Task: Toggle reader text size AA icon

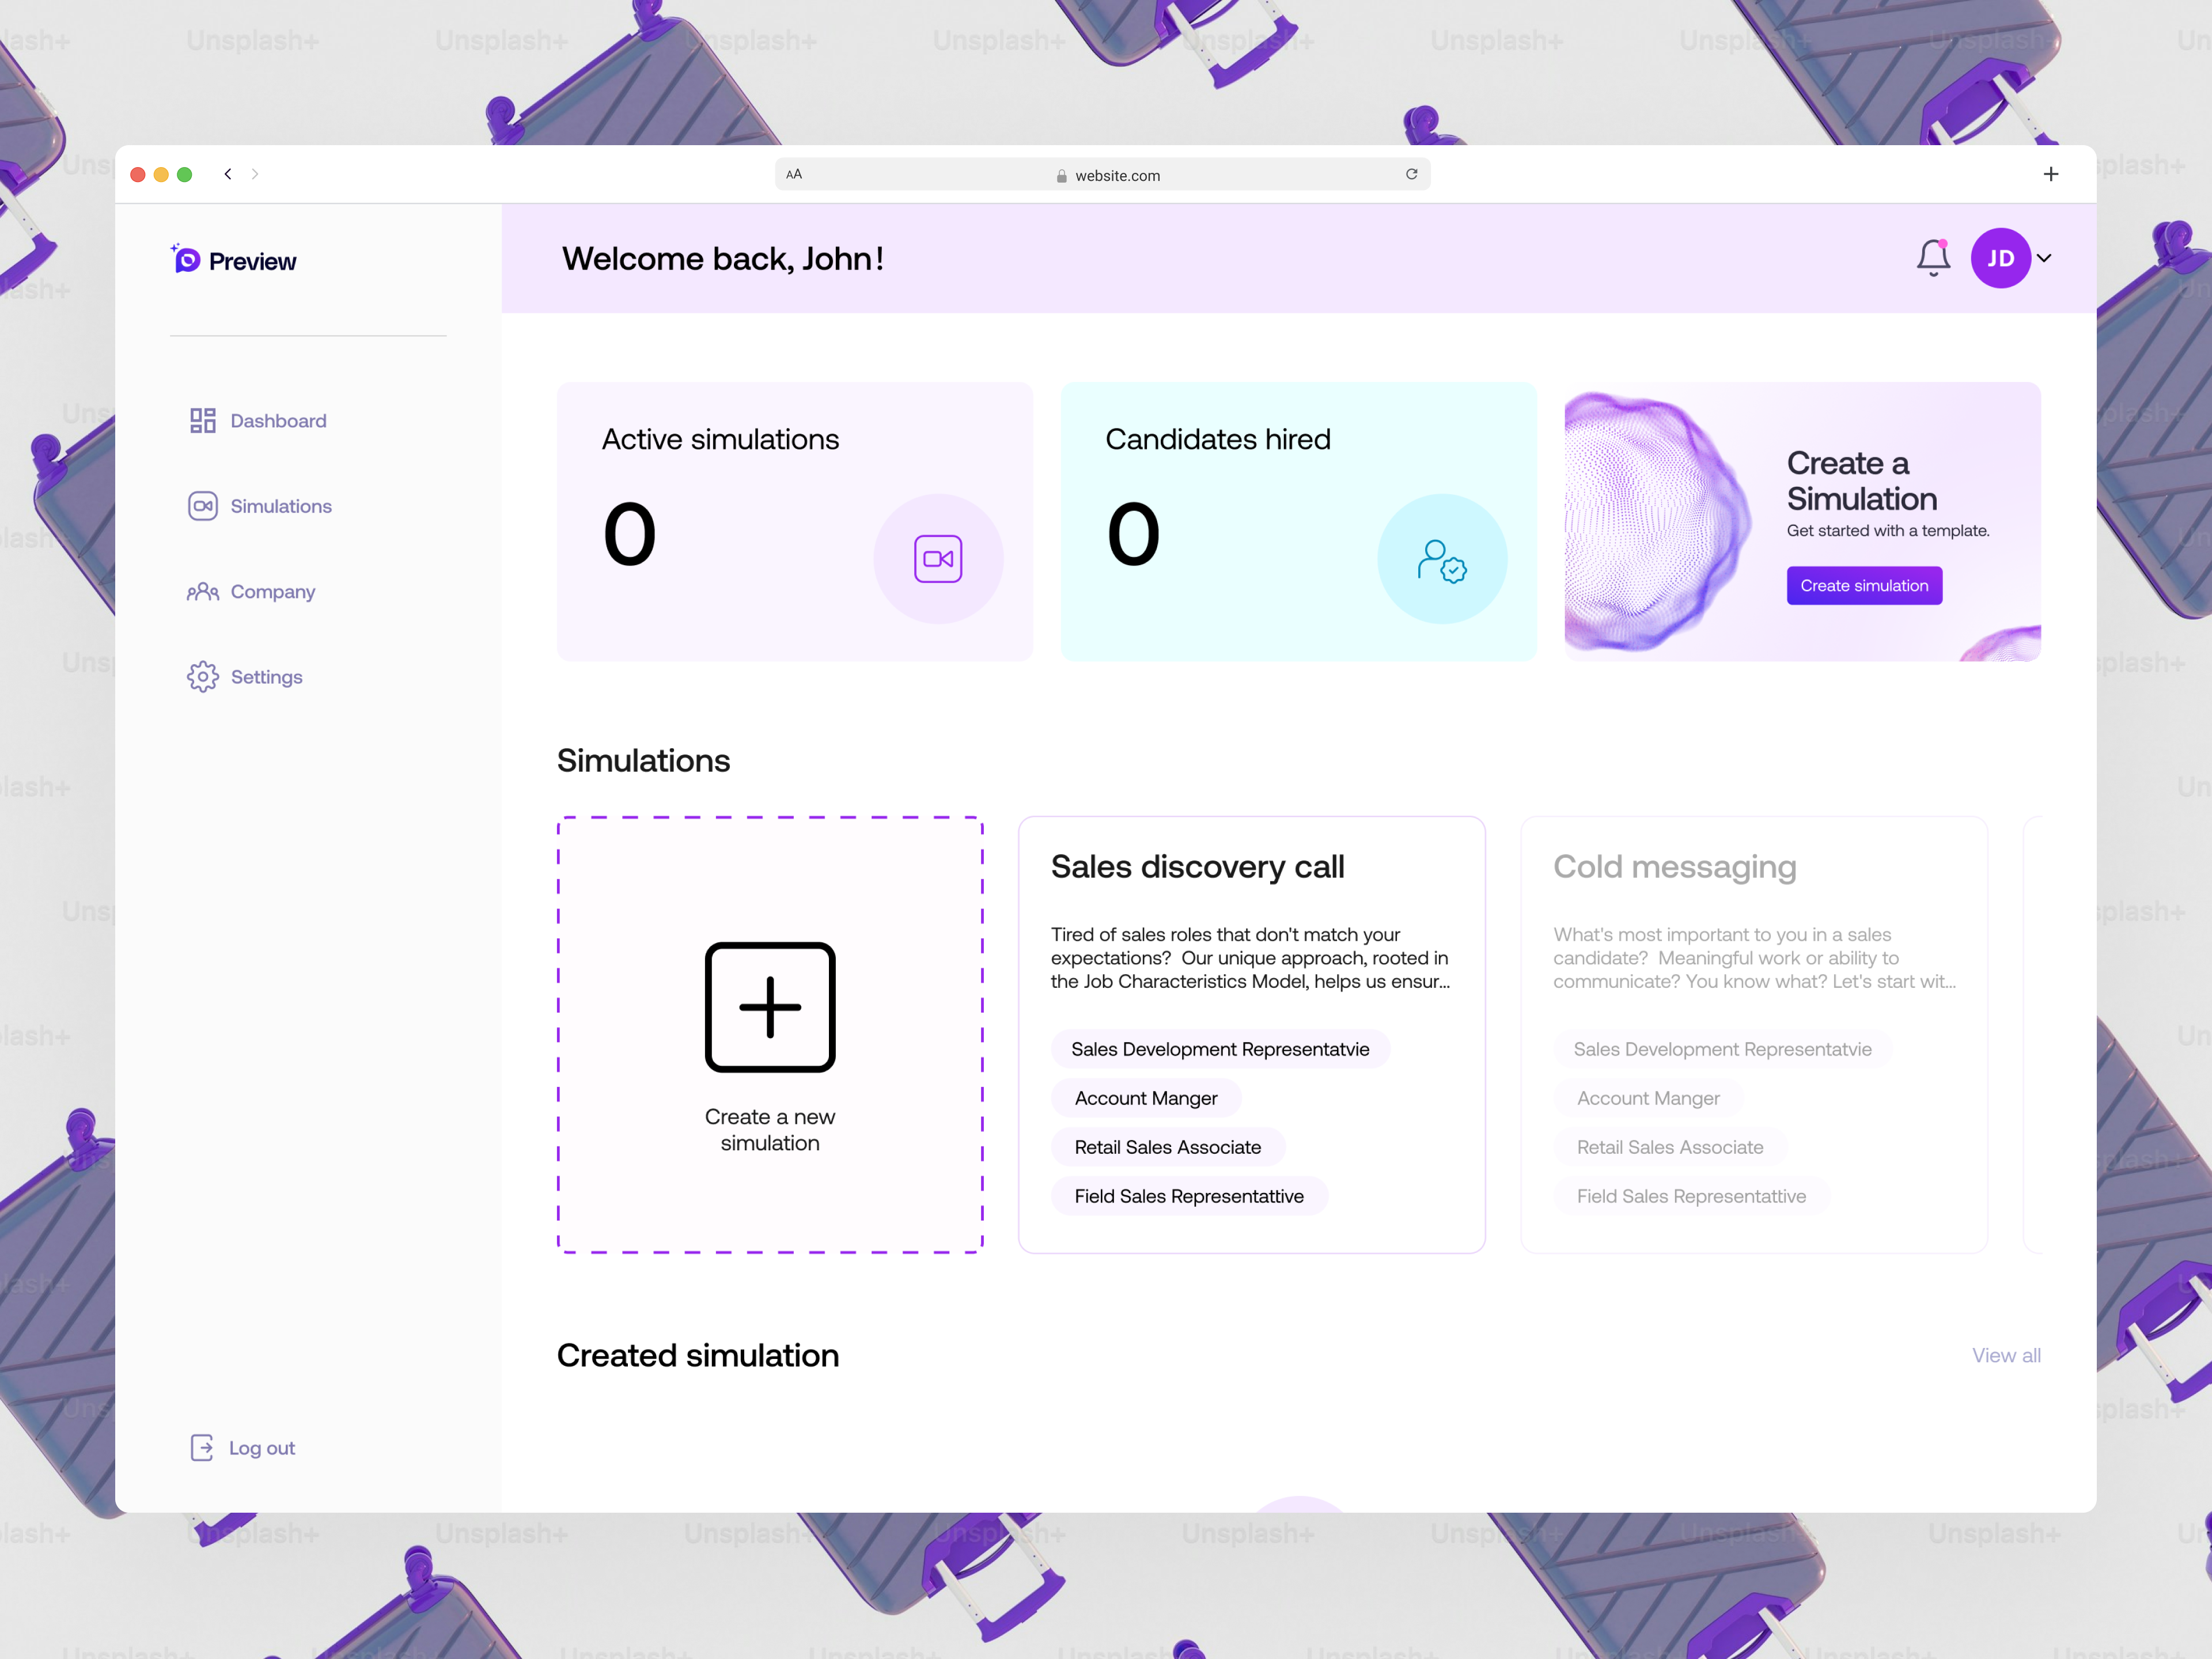Action: point(794,174)
